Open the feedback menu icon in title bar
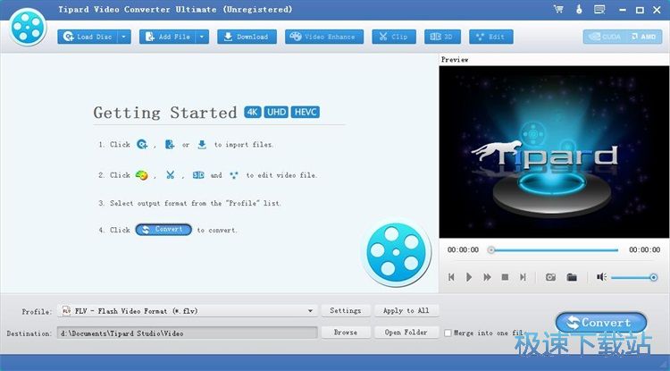The width and height of the screenshot is (670, 371). 599,10
